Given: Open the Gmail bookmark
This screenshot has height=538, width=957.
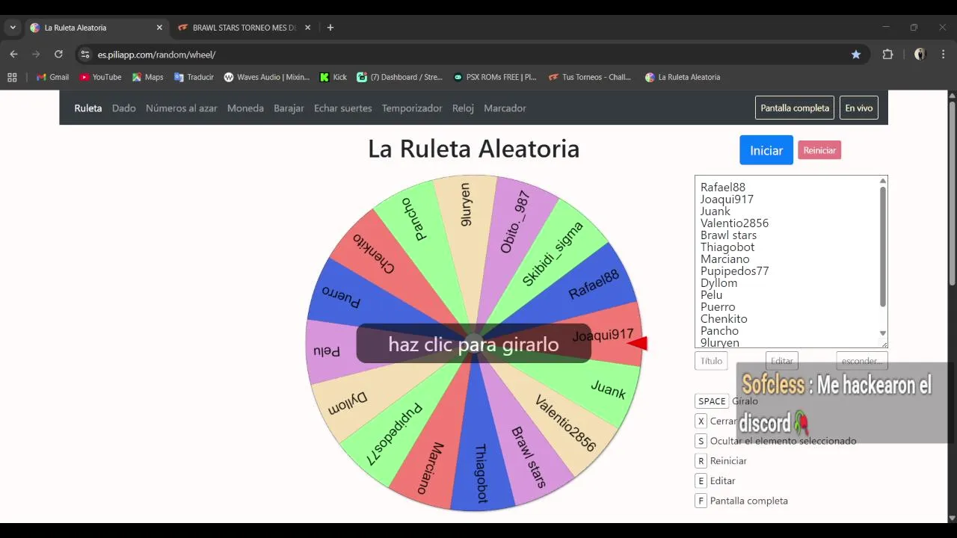Looking at the screenshot, I should click(x=52, y=77).
